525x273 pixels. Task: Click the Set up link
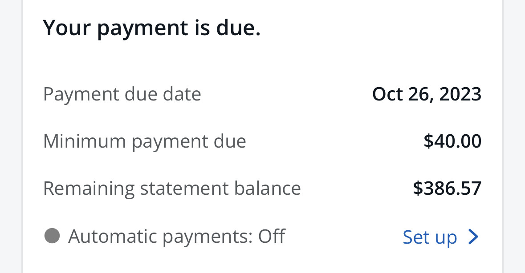tap(430, 237)
